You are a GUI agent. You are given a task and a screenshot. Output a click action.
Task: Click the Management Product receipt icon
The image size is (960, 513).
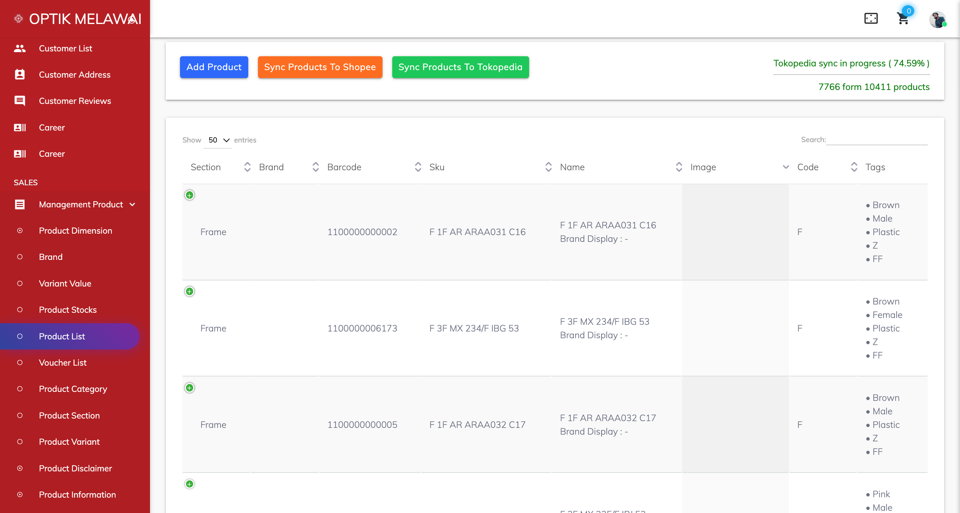[20, 204]
